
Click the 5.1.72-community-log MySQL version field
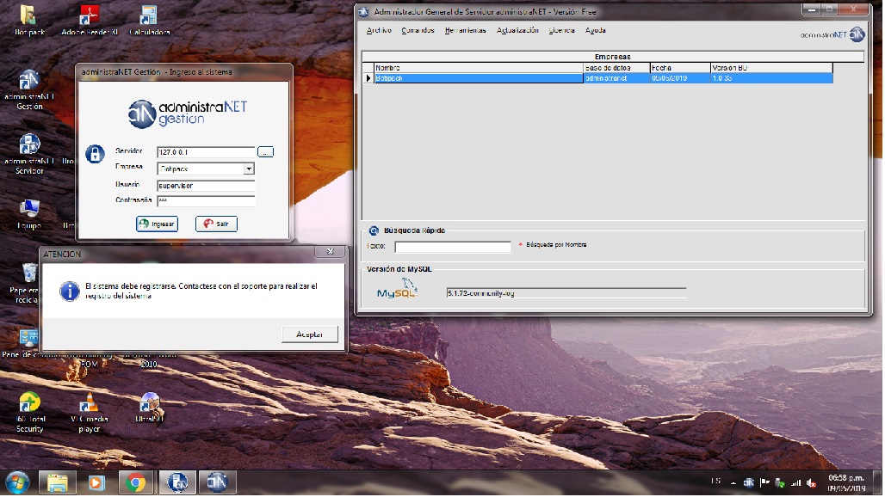pyautogui.click(x=566, y=293)
